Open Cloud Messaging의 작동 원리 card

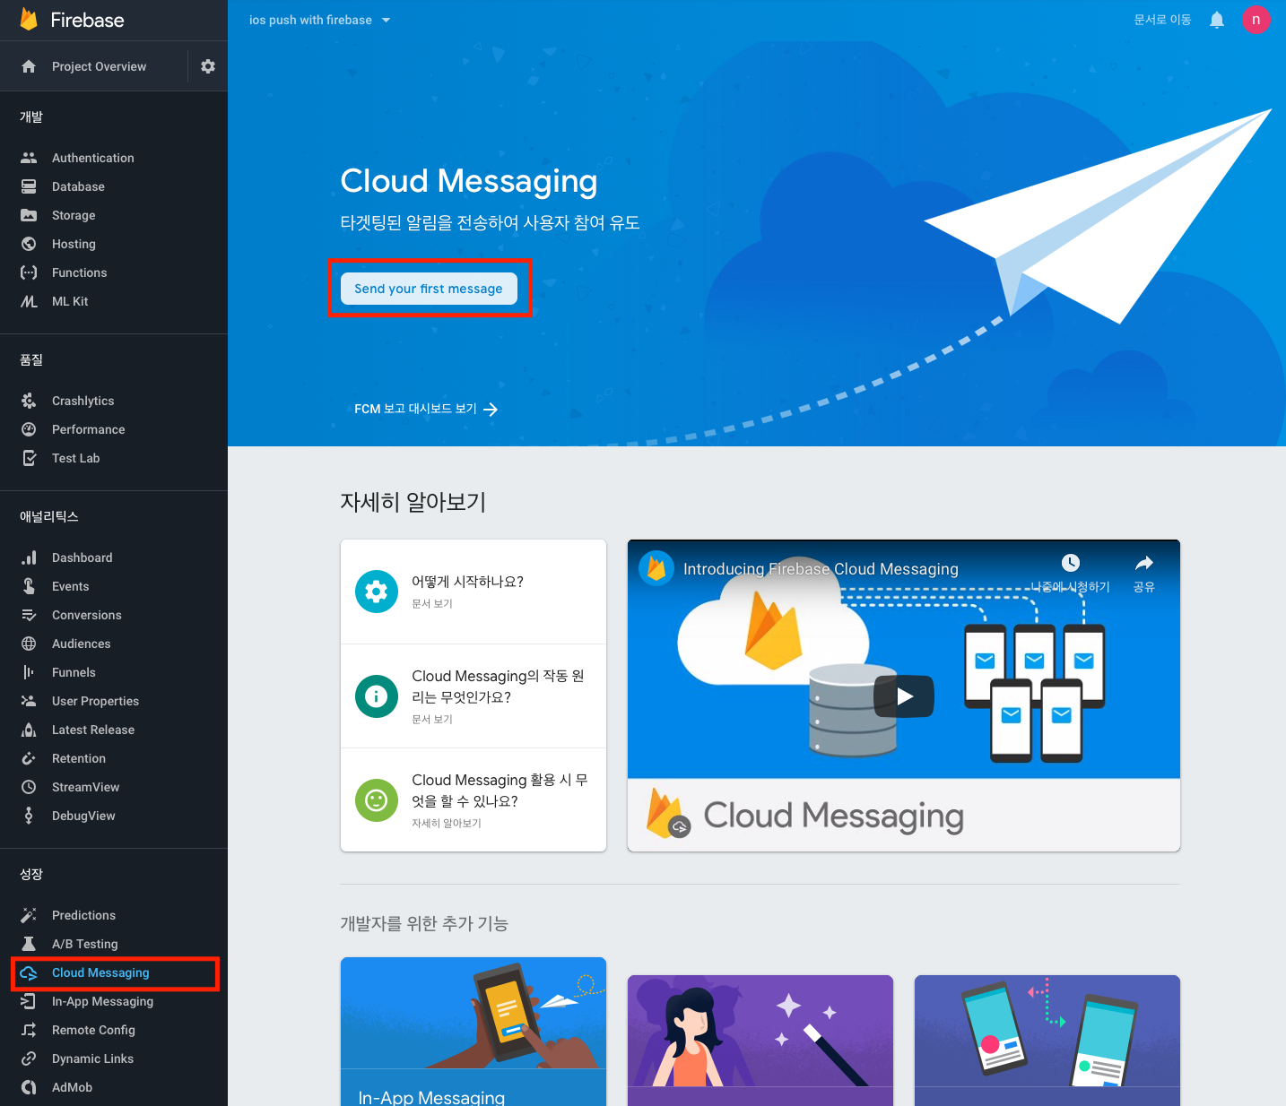(474, 696)
